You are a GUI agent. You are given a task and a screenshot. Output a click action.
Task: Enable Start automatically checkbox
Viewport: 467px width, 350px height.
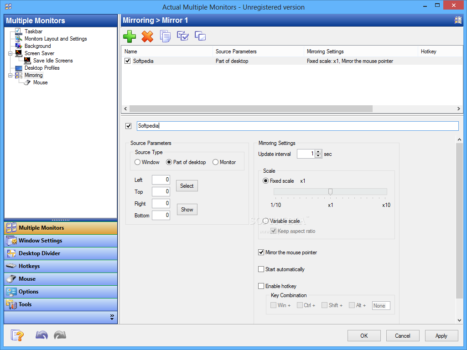pyautogui.click(x=261, y=269)
